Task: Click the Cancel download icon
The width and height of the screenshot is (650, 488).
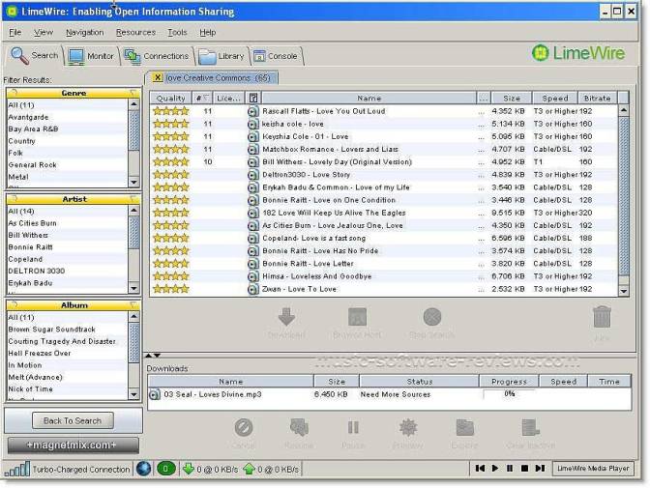Action: click(x=244, y=427)
